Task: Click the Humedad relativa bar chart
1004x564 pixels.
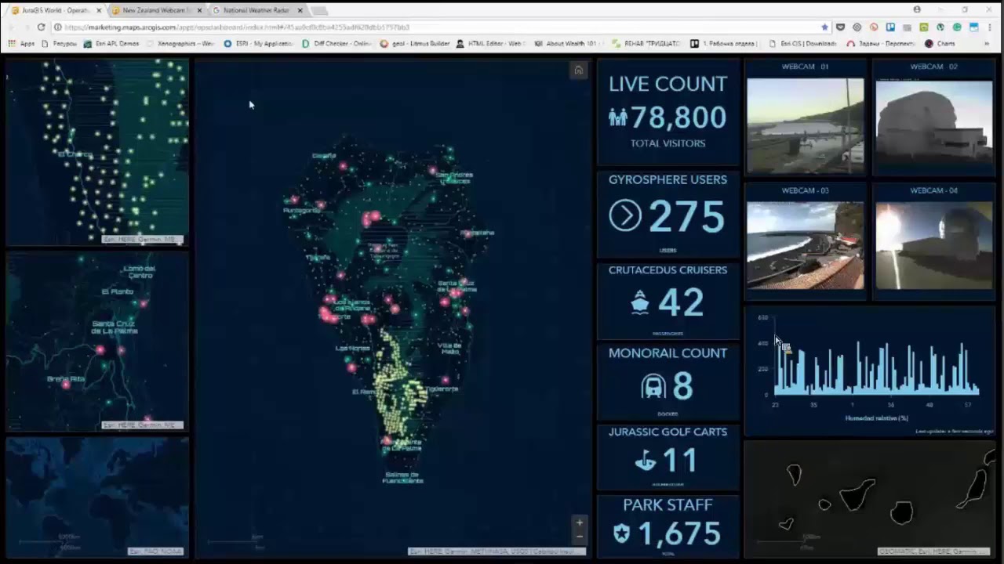Action: (x=869, y=370)
